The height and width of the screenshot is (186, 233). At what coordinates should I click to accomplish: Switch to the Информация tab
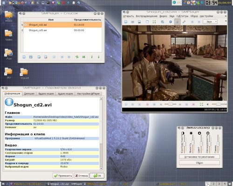(12, 93)
